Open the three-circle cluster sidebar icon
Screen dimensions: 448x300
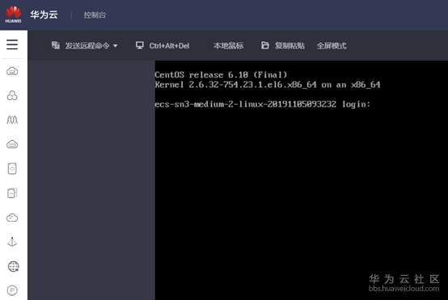click(x=12, y=95)
